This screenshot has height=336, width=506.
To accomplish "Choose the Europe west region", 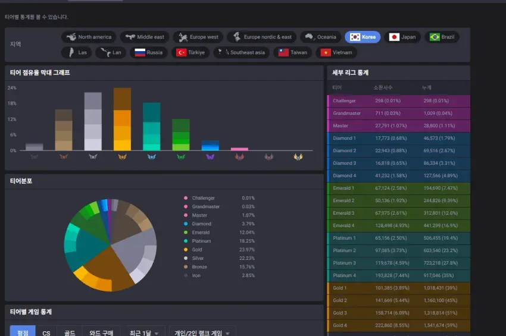I will [198, 37].
